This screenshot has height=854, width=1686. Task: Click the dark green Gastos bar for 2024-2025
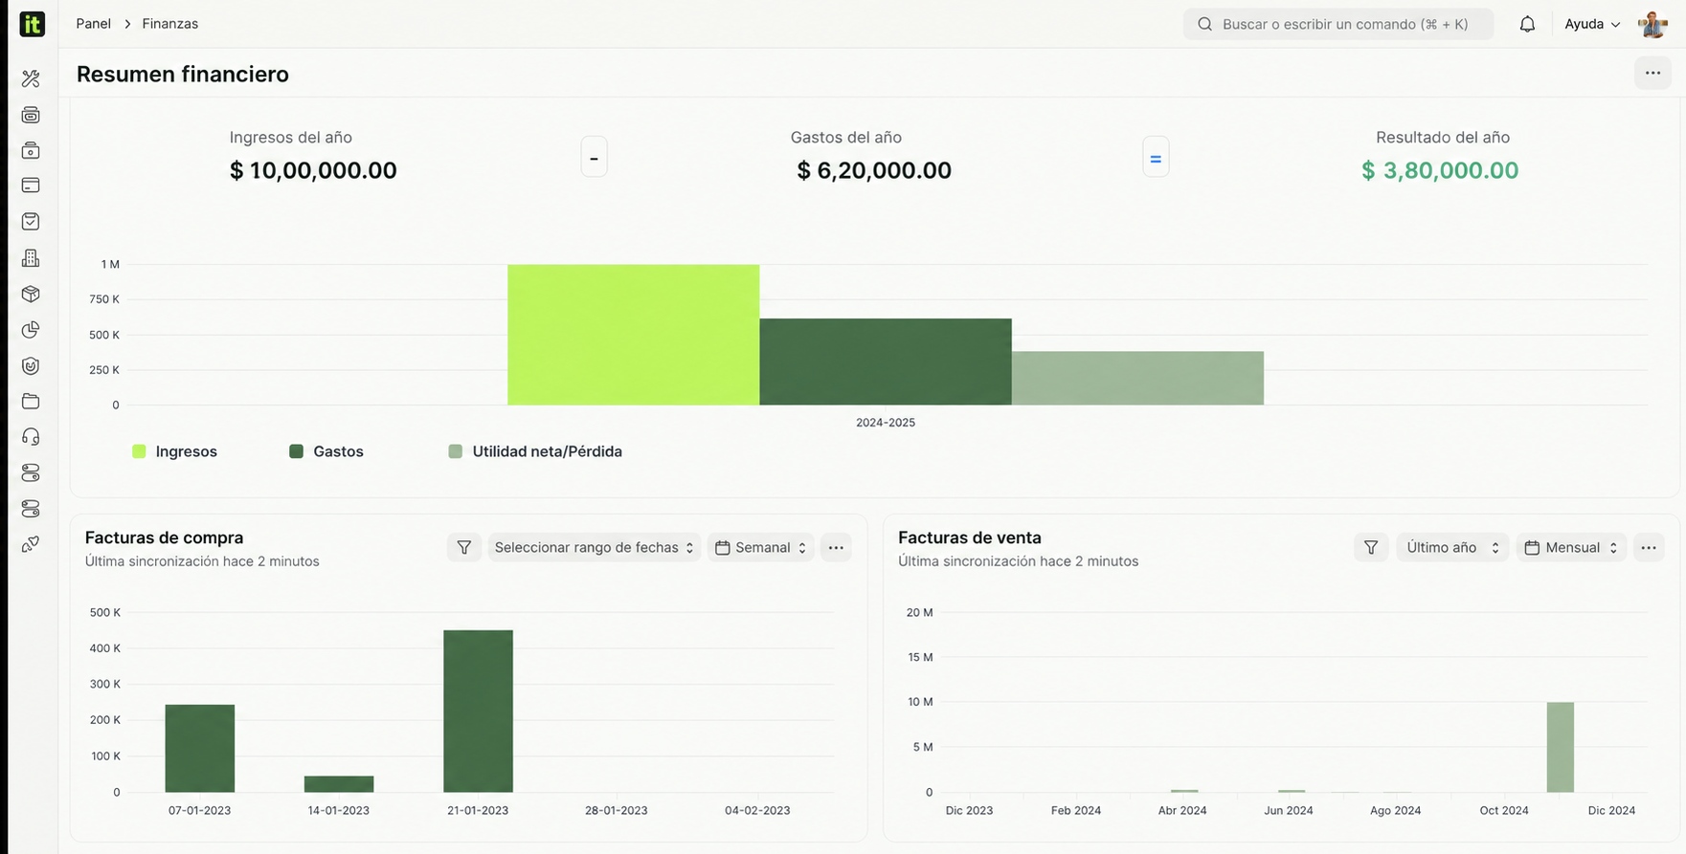click(886, 361)
